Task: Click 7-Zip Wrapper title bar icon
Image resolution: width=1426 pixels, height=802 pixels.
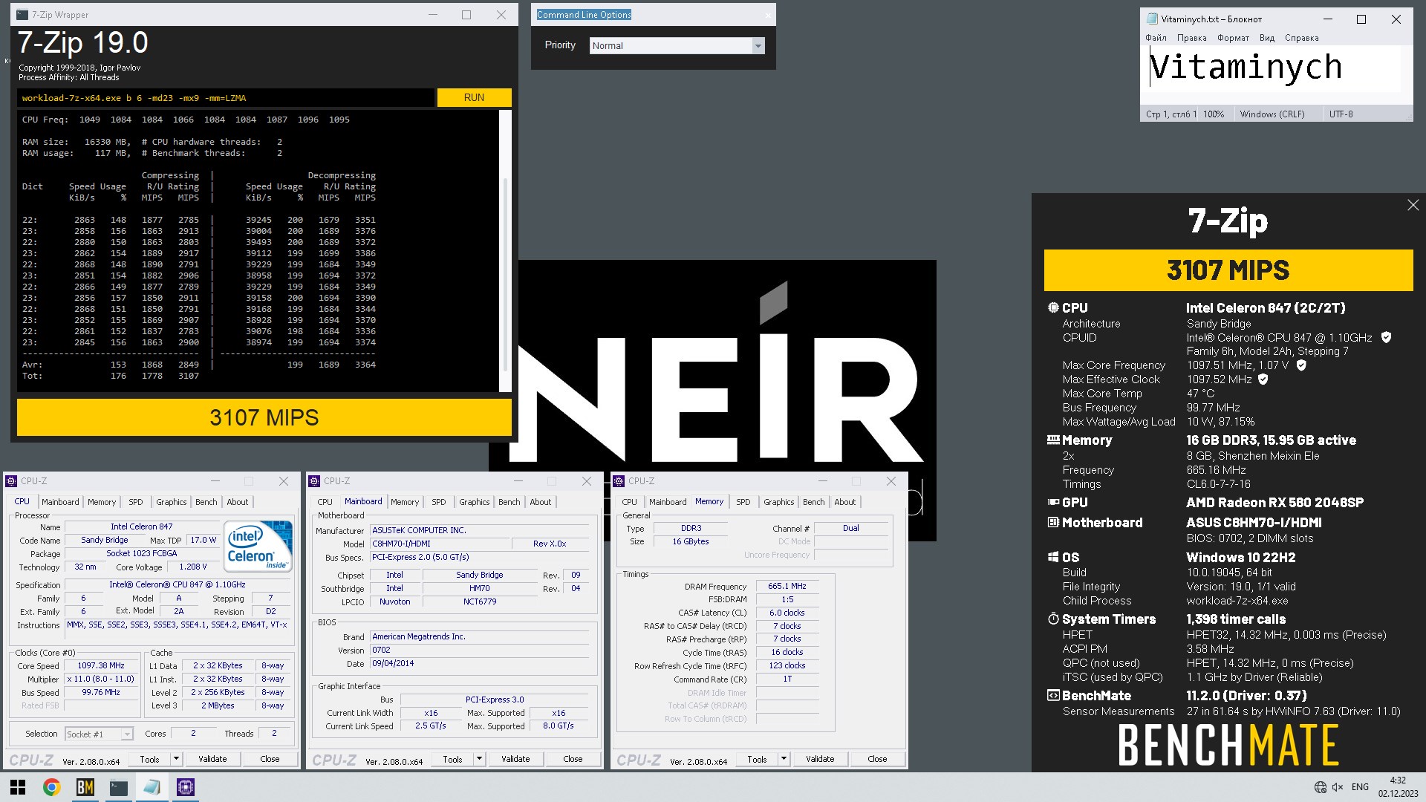Action: coord(22,15)
